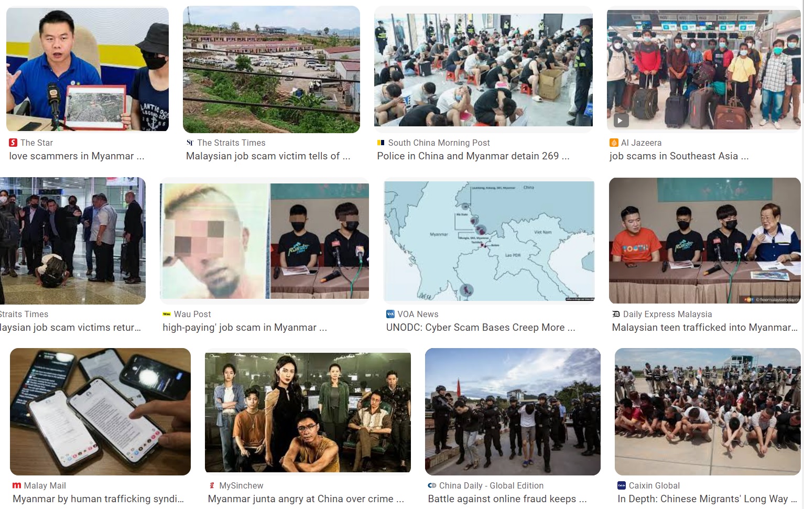Click The Straits Times source favicon
804x509 pixels.
point(190,143)
